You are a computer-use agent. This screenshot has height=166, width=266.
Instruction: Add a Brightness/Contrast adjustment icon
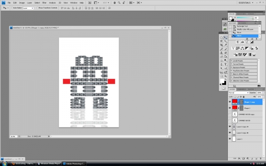[238, 42]
